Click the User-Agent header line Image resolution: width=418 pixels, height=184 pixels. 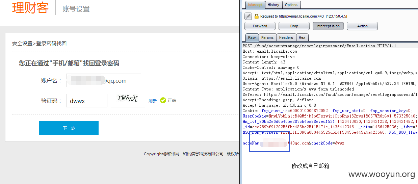click(330, 84)
